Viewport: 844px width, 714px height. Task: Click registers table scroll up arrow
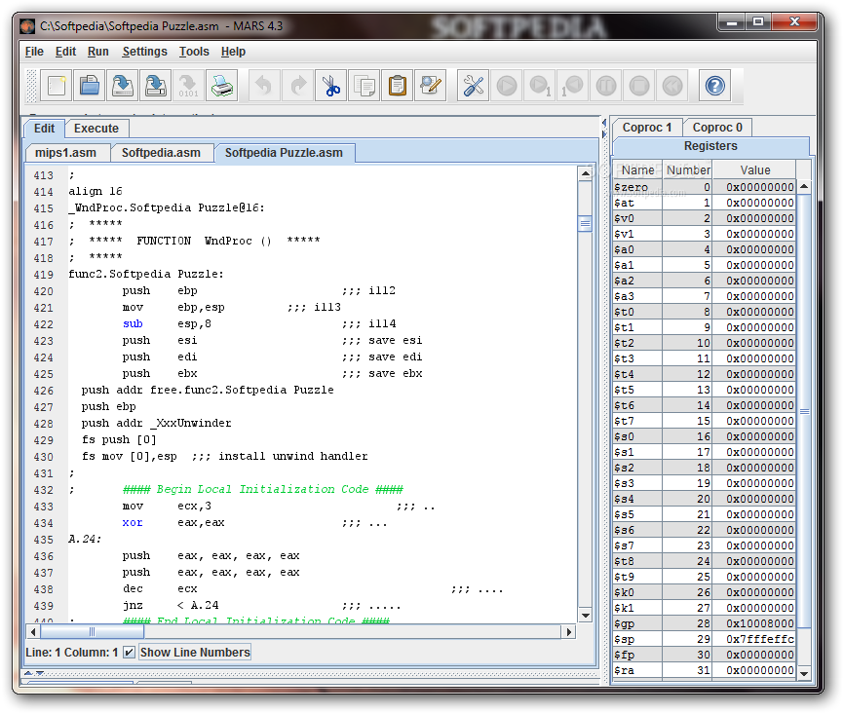click(804, 187)
